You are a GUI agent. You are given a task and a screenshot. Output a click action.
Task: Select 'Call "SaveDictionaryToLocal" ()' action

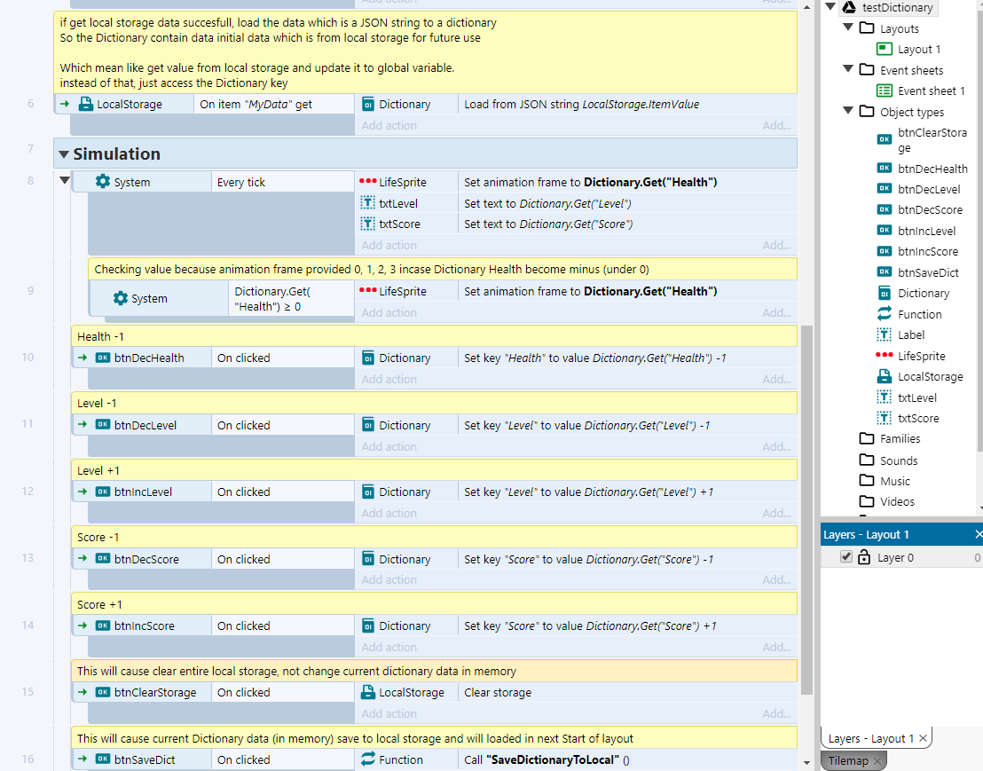pos(547,759)
